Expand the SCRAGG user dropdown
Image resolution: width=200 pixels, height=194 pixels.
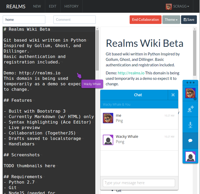coord(181,6)
